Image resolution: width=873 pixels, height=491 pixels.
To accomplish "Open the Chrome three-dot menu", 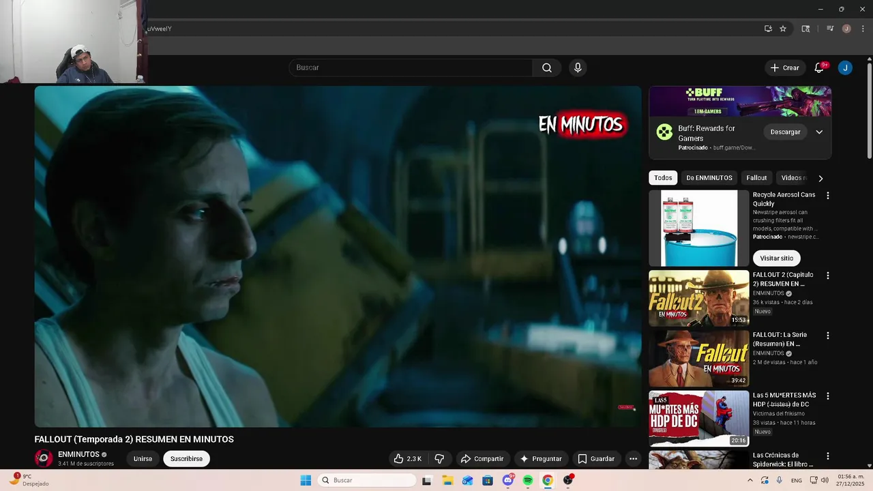I will pos(863,29).
